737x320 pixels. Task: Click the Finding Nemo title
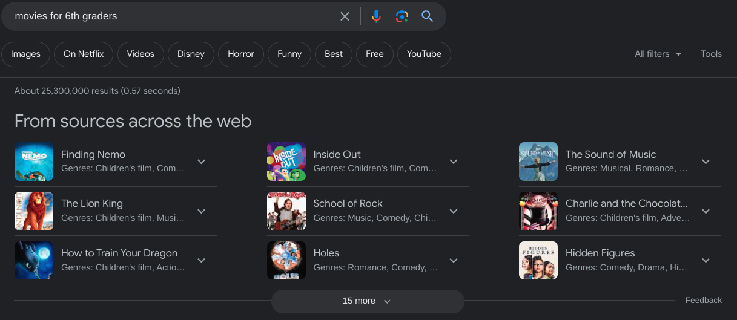(x=93, y=154)
